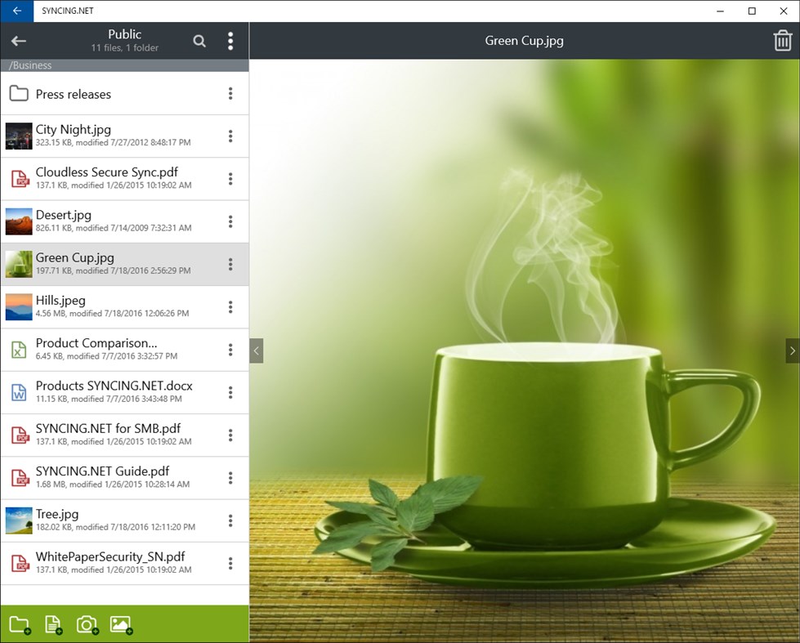The width and height of the screenshot is (800, 643).
Task: Select the Green Cup.jpg title bar
Action: (x=524, y=40)
